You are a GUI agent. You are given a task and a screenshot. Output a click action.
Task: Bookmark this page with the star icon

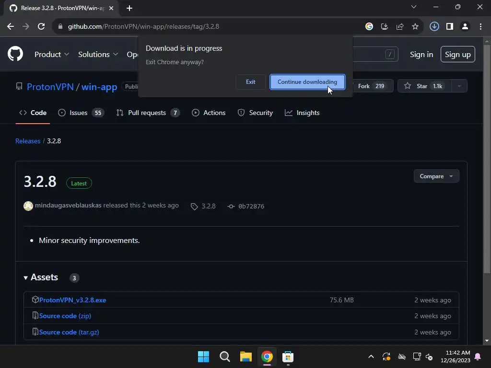click(415, 27)
